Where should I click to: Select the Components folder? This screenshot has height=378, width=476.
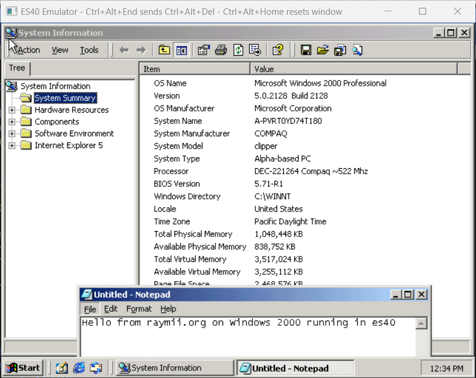(x=57, y=121)
